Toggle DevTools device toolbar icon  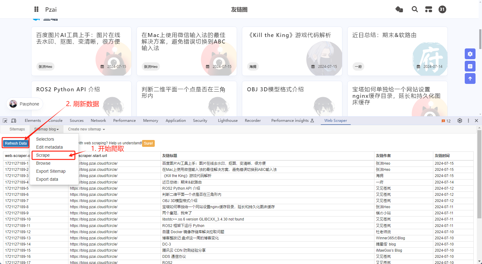point(14,121)
